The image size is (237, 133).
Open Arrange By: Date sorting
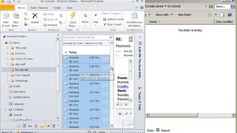pos(73,43)
